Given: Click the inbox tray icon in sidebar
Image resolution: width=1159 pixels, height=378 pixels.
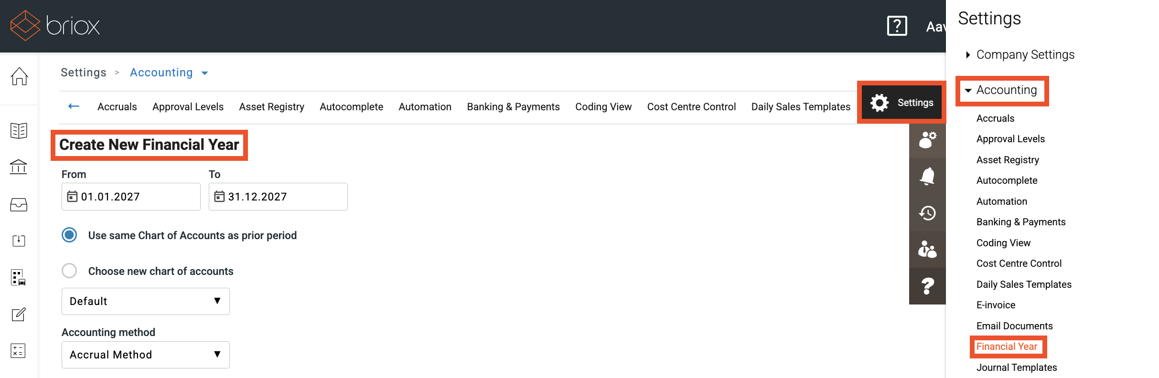Looking at the screenshot, I should click(19, 205).
